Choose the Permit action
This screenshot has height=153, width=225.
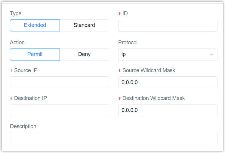(35, 54)
